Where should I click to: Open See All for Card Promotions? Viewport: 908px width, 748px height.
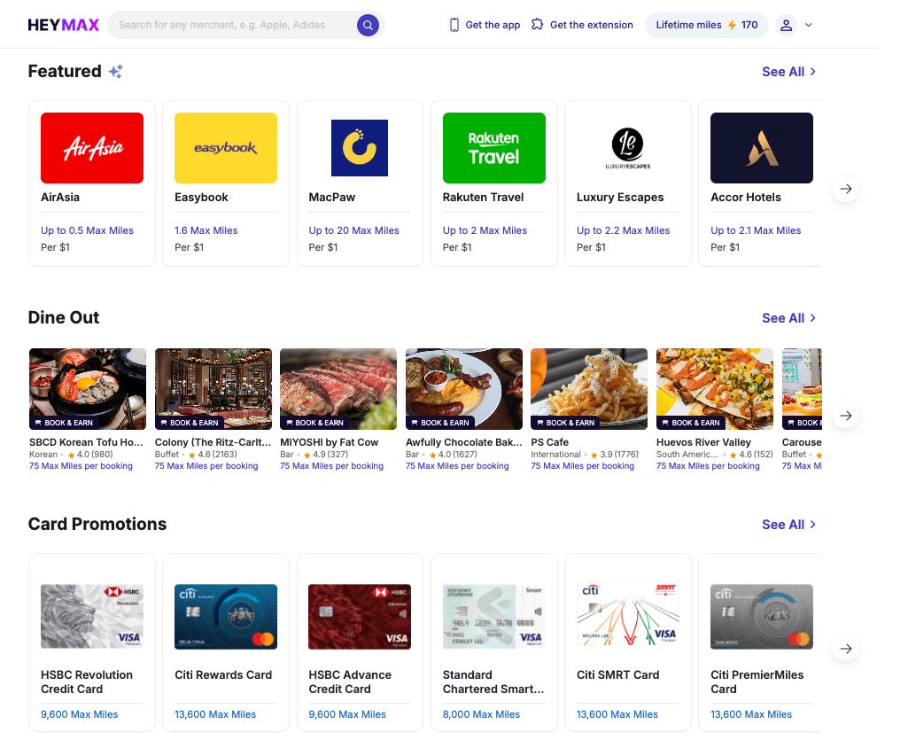click(x=788, y=525)
